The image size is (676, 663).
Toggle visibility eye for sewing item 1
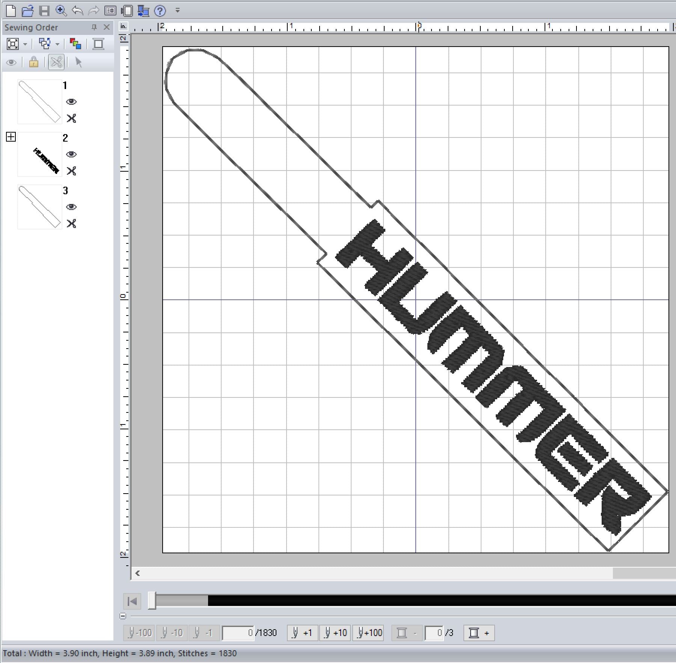tap(71, 102)
